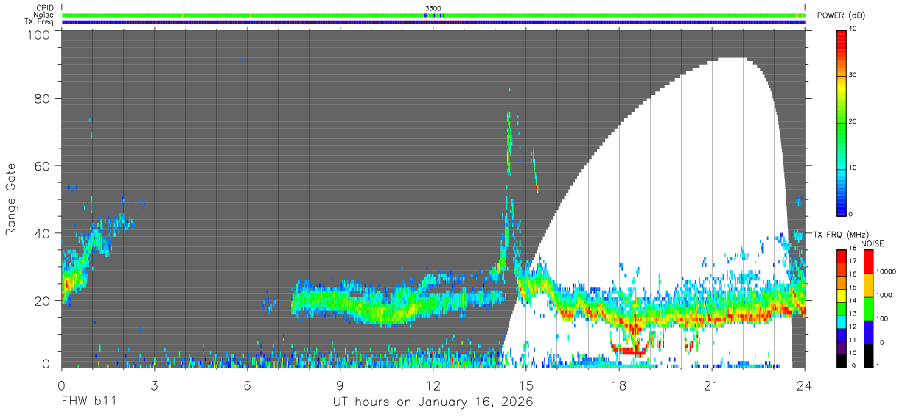
Task: Click the 12 tick on UT hours axis
Action: click(433, 384)
